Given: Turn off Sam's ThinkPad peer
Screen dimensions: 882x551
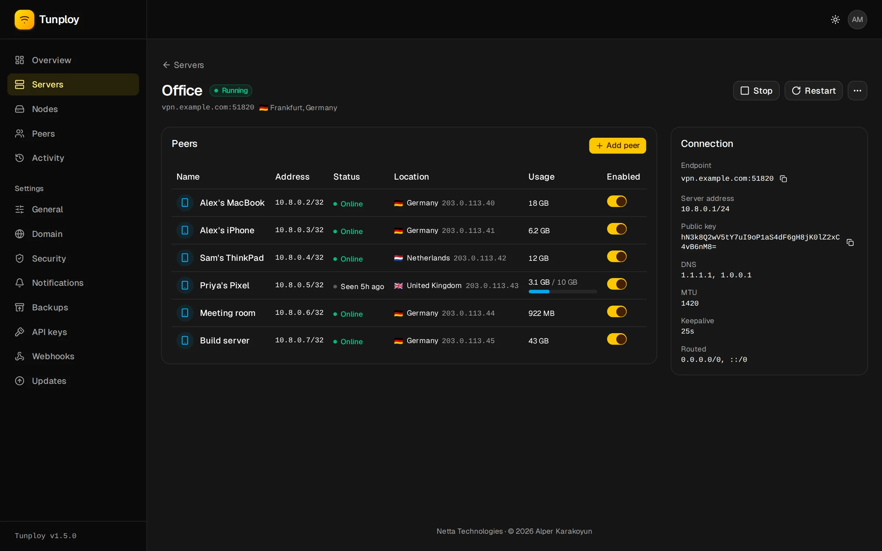Looking at the screenshot, I should click(617, 257).
